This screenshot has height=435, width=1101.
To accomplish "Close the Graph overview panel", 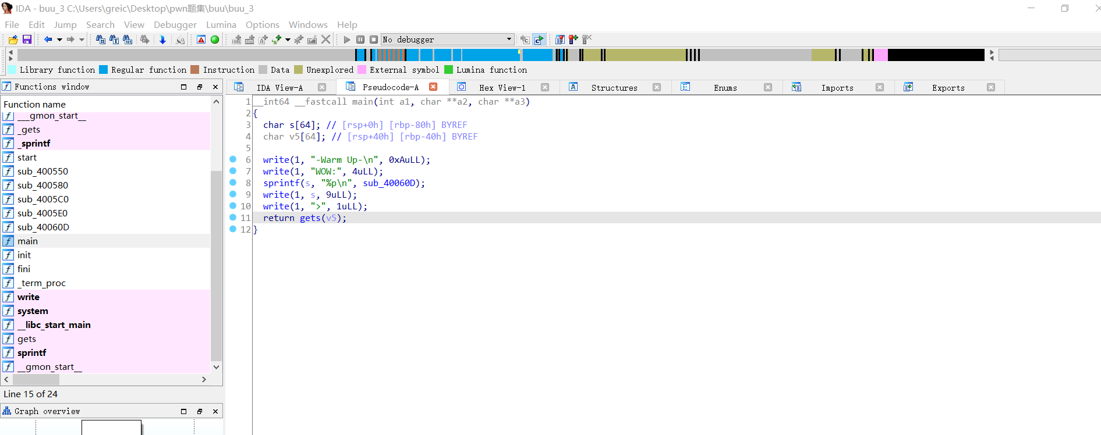I will click(x=215, y=411).
